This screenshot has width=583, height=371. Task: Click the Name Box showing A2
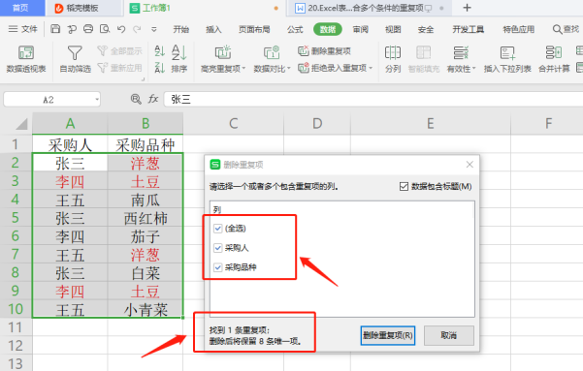(51, 99)
